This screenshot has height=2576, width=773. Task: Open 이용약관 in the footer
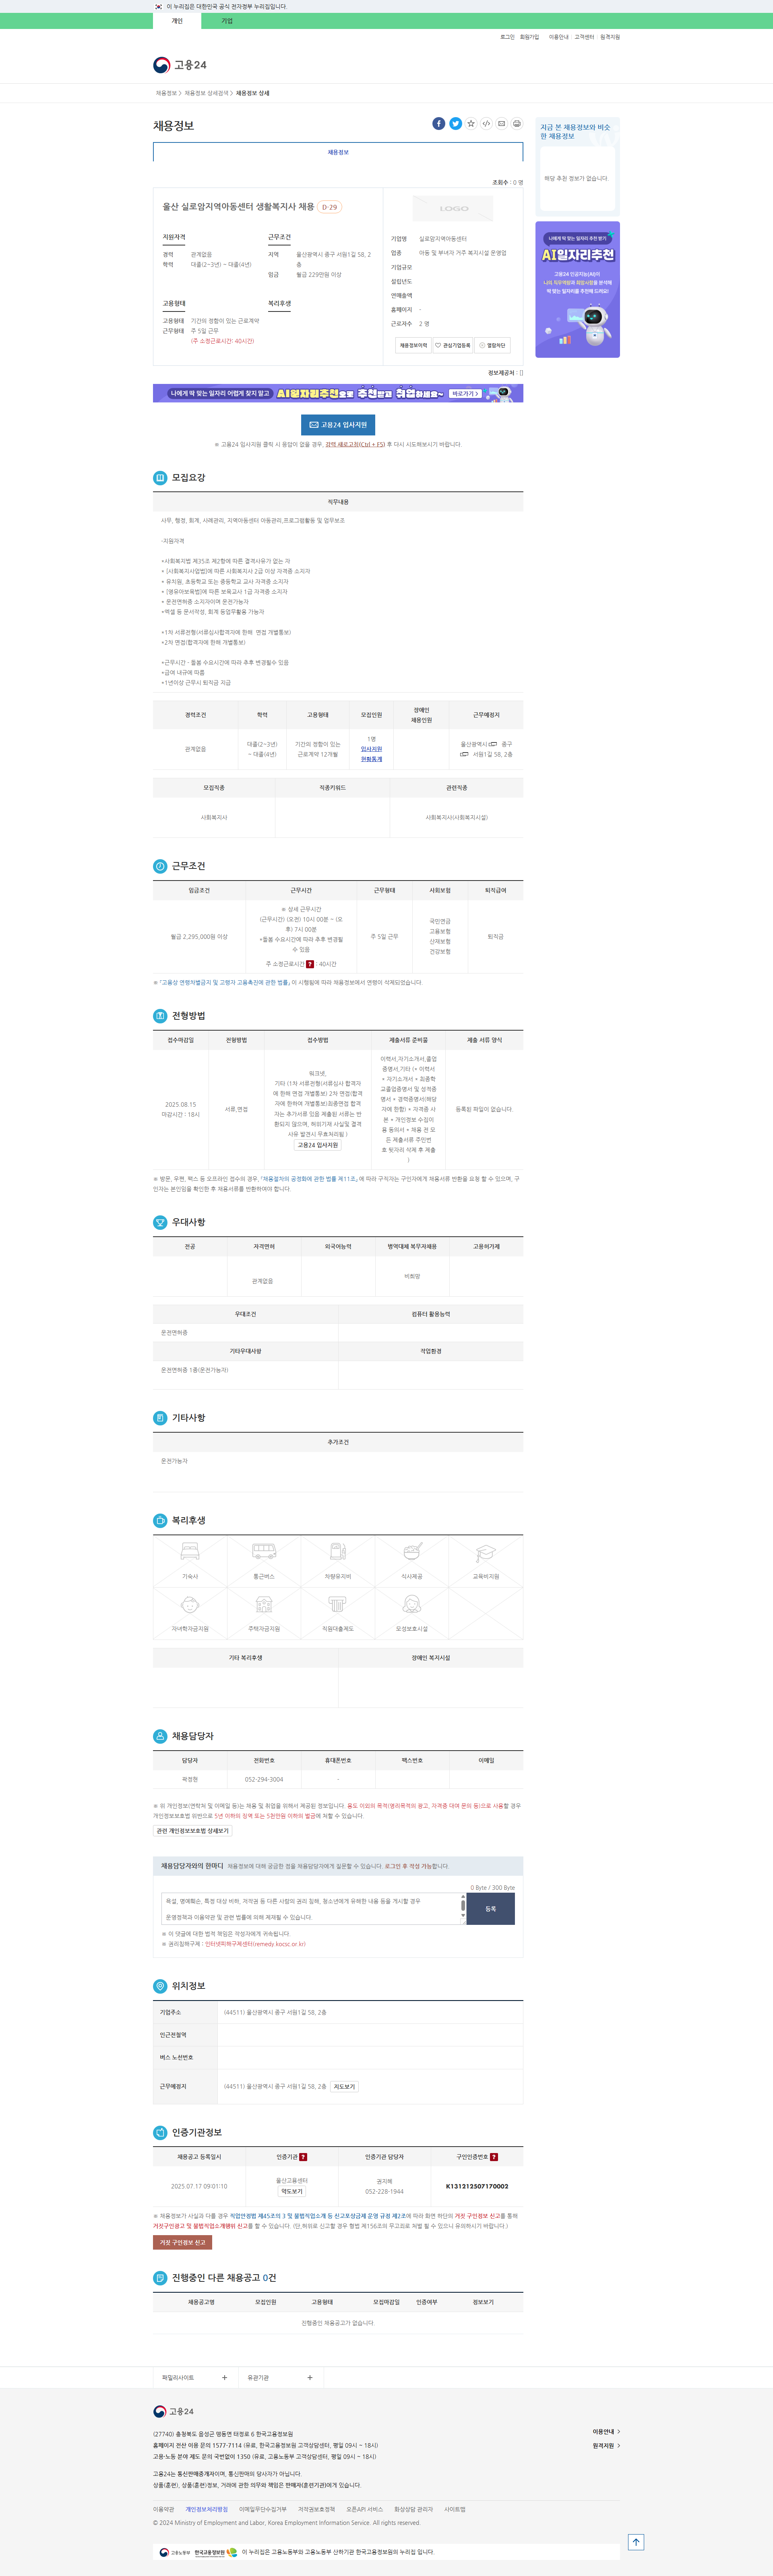[x=163, y=2509]
